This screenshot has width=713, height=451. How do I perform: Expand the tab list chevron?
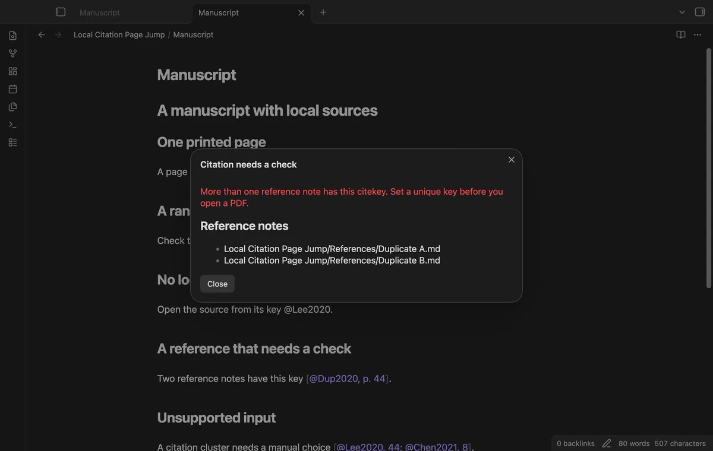[x=682, y=12]
